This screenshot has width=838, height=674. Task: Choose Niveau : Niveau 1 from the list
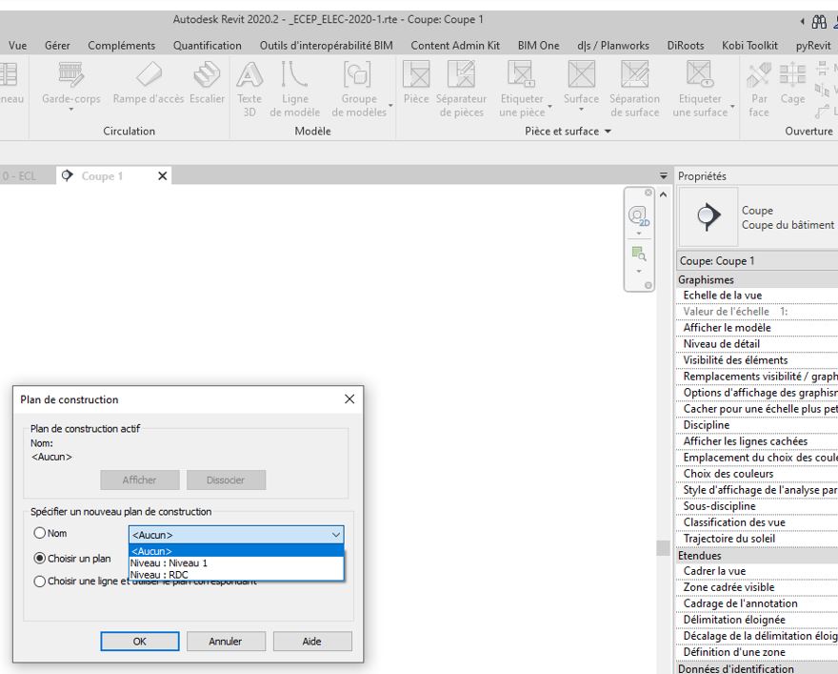[169, 562]
